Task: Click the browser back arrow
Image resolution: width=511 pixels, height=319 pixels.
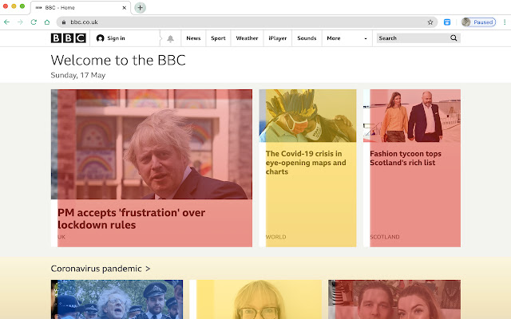Action: click(6, 22)
